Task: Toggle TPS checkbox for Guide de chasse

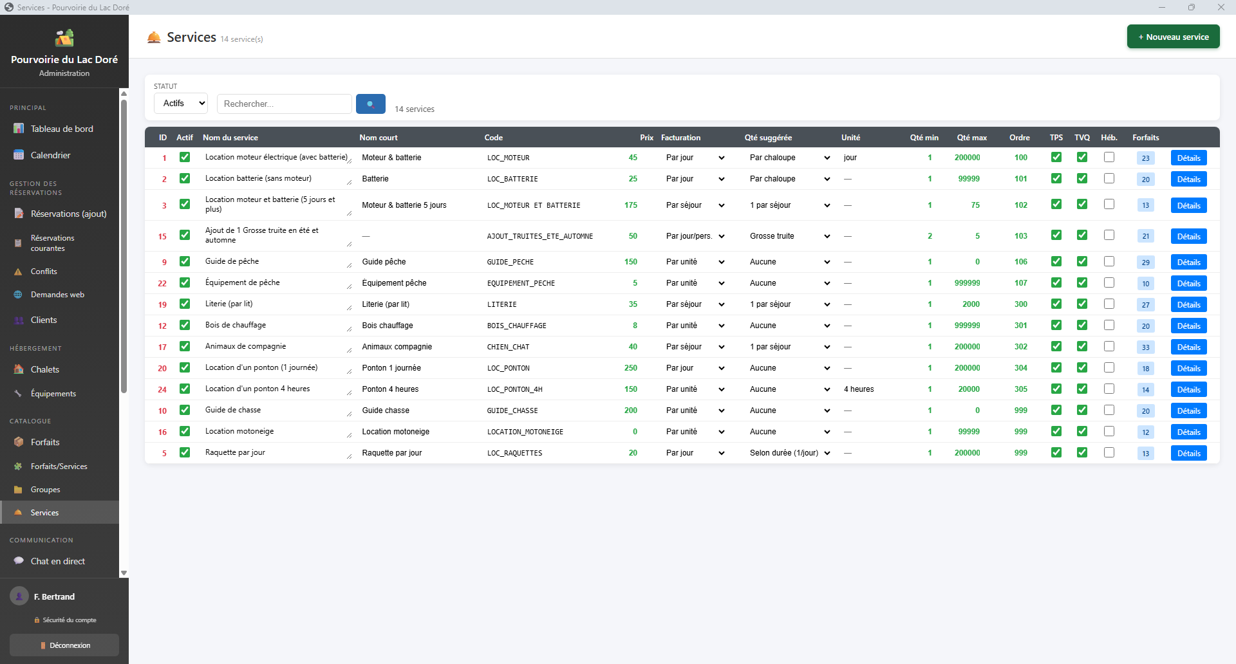Action: pos(1056,410)
